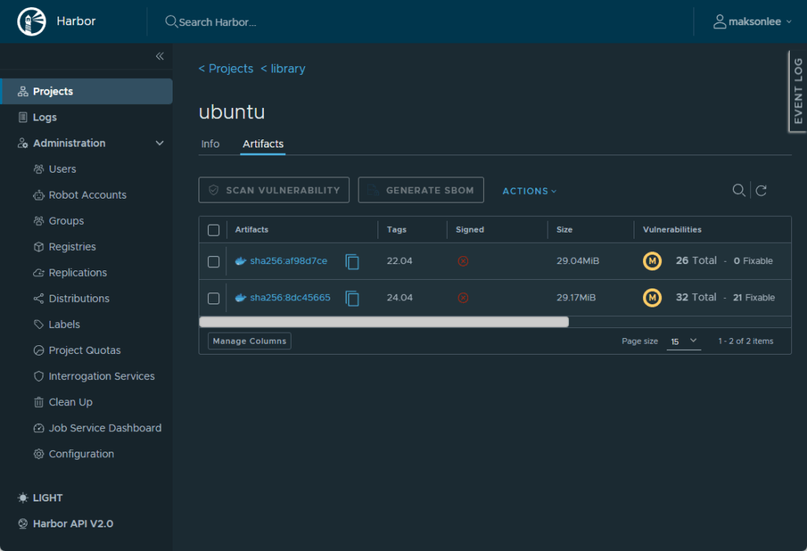Open the Page size dropdown

(x=683, y=341)
